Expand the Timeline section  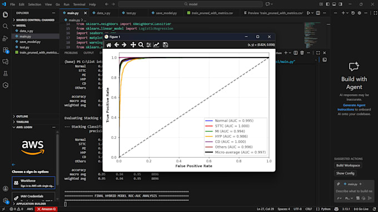point(35,122)
